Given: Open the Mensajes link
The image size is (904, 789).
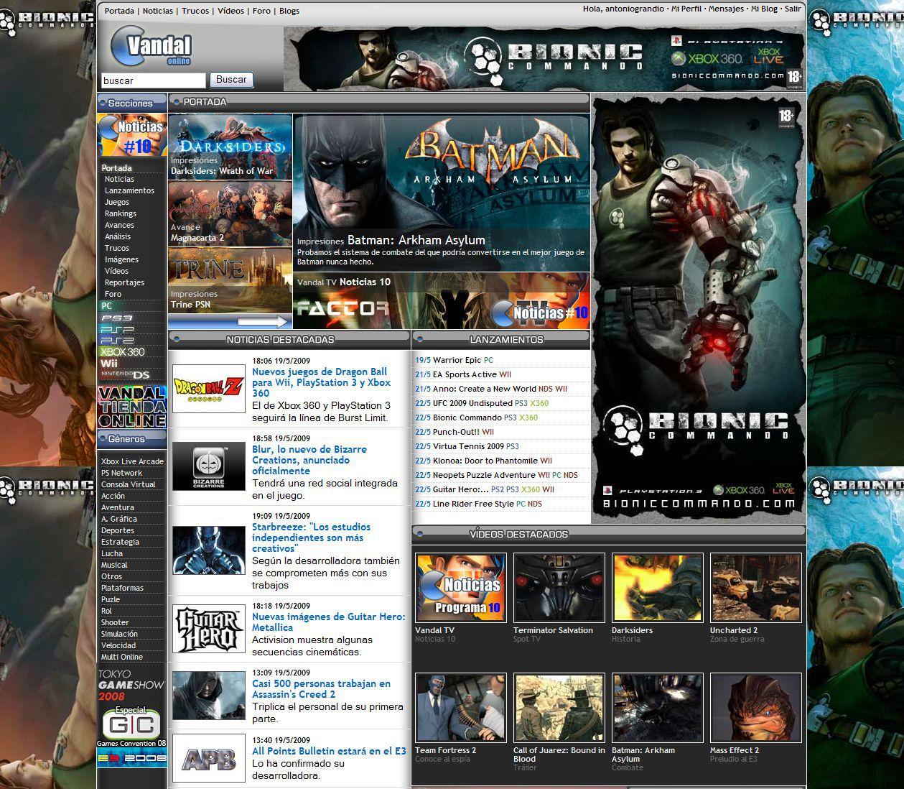Looking at the screenshot, I should [726, 9].
